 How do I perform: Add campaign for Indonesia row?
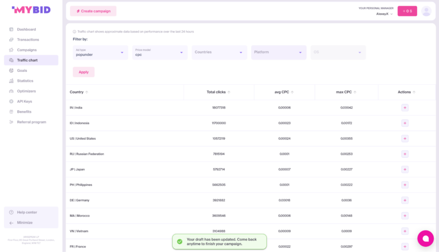pyautogui.click(x=405, y=123)
